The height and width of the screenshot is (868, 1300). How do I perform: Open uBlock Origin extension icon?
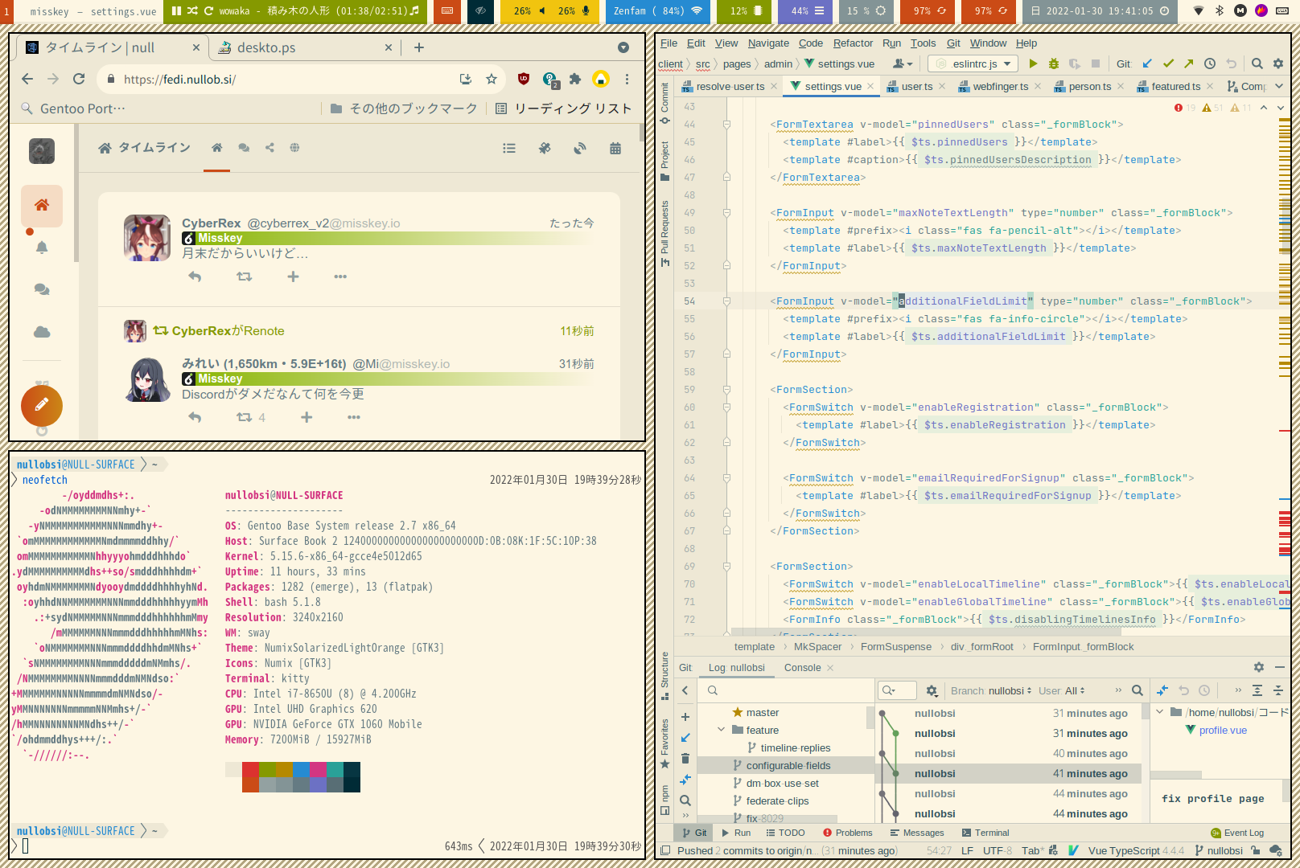tap(524, 79)
